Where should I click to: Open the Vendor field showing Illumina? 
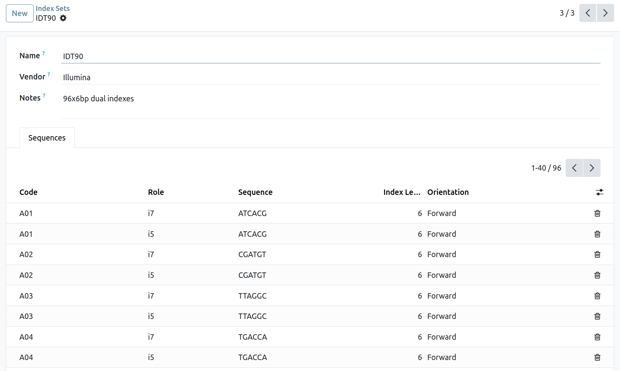click(331, 77)
